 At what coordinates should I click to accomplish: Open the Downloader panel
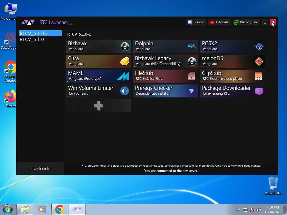[x=40, y=169]
